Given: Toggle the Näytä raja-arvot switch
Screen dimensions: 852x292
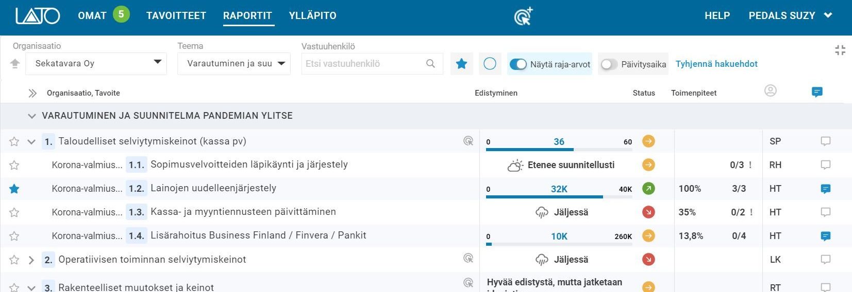Looking at the screenshot, I should [x=518, y=64].
